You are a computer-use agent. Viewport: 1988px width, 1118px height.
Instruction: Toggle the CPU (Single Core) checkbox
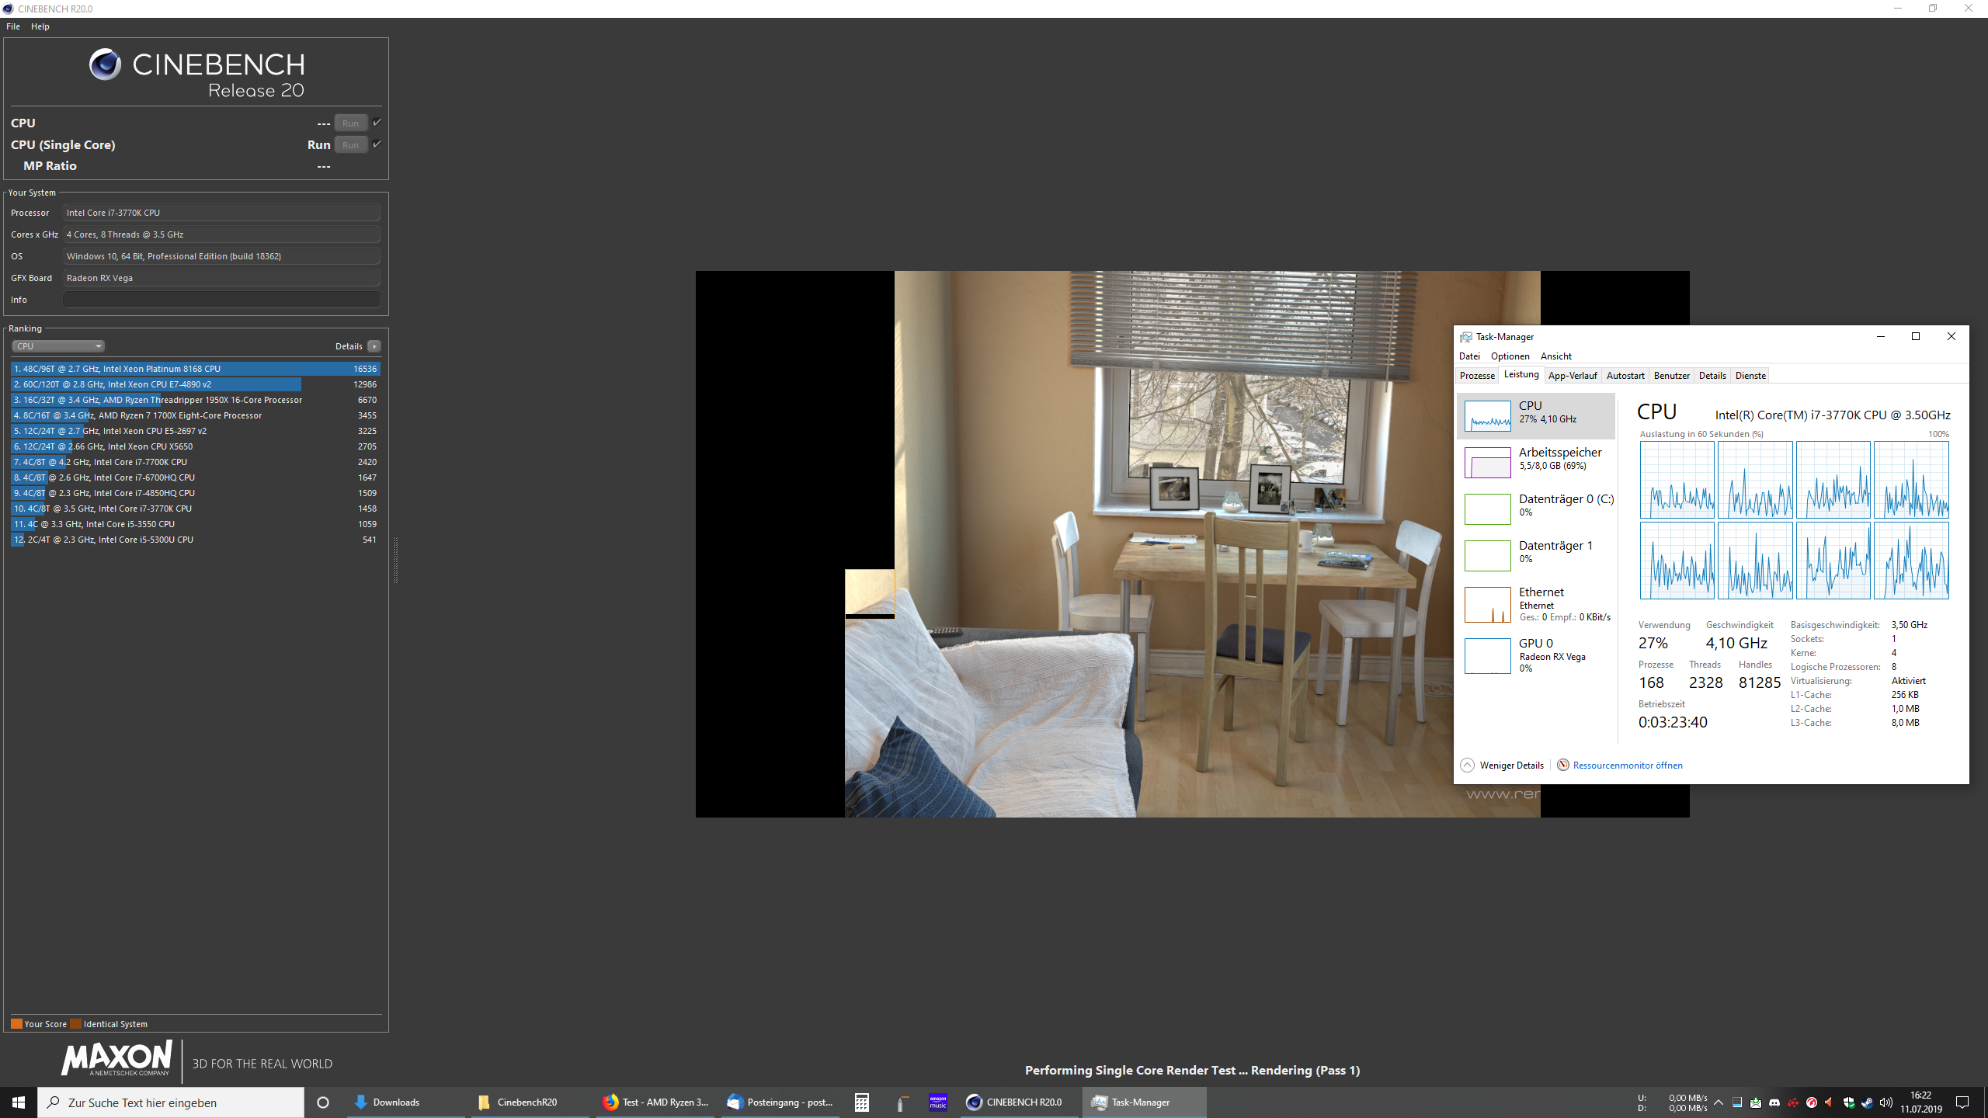pyautogui.click(x=377, y=144)
